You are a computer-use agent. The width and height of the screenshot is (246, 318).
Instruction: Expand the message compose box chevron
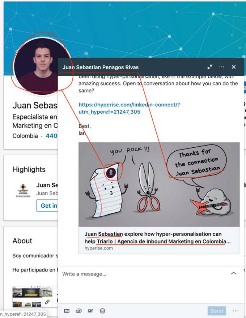234,273
